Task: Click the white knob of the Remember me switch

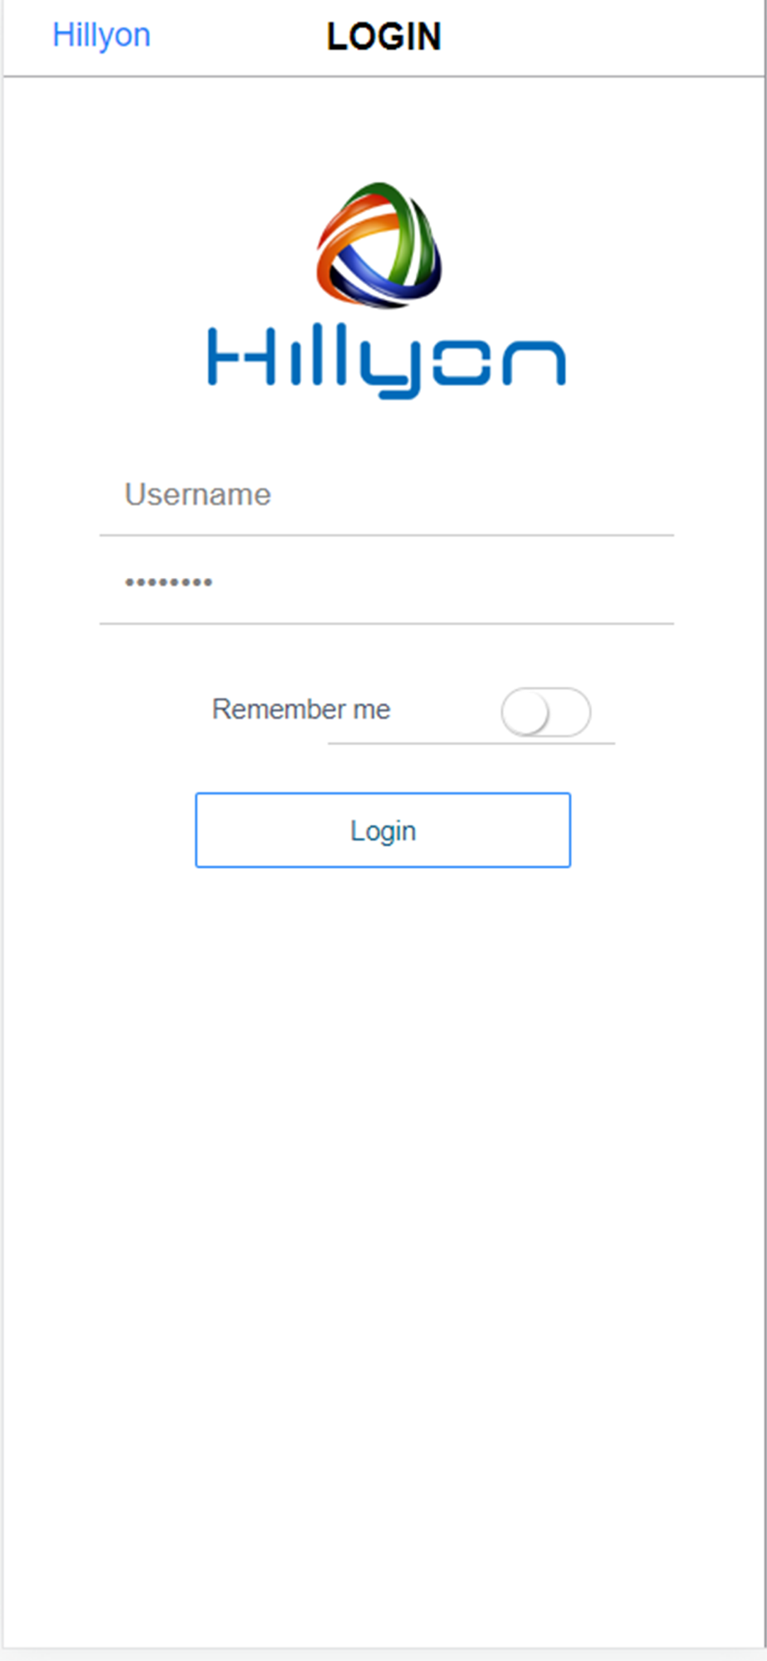Action: 525,713
